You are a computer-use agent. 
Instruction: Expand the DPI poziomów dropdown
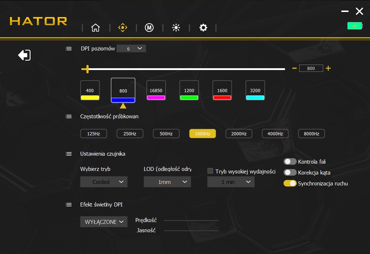click(x=131, y=49)
